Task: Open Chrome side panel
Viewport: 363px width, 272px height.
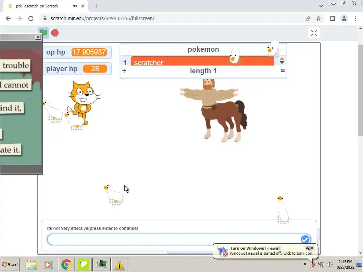Action: point(333,18)
